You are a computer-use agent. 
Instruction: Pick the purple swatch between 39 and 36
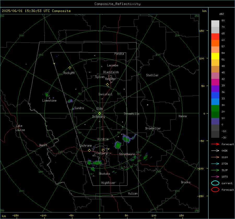[215, 89]
